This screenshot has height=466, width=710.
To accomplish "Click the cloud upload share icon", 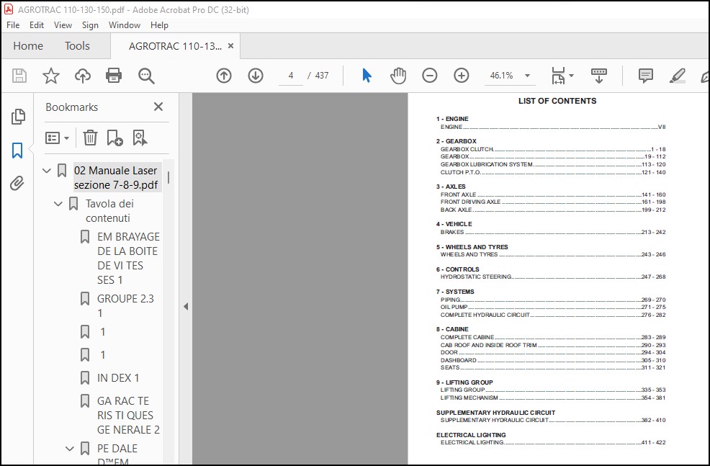I will coord(82,76).
